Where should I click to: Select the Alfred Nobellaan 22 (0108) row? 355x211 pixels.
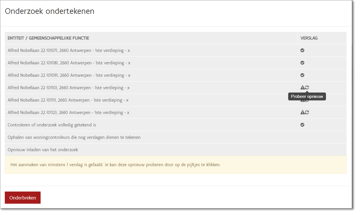69,63
